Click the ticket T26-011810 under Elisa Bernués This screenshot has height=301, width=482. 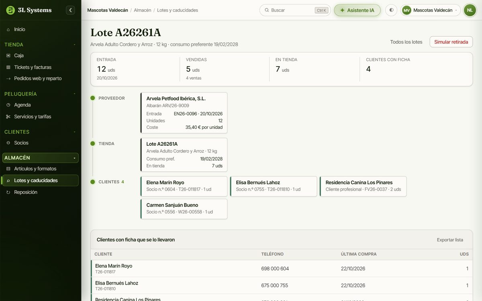(x=105, y=289)
